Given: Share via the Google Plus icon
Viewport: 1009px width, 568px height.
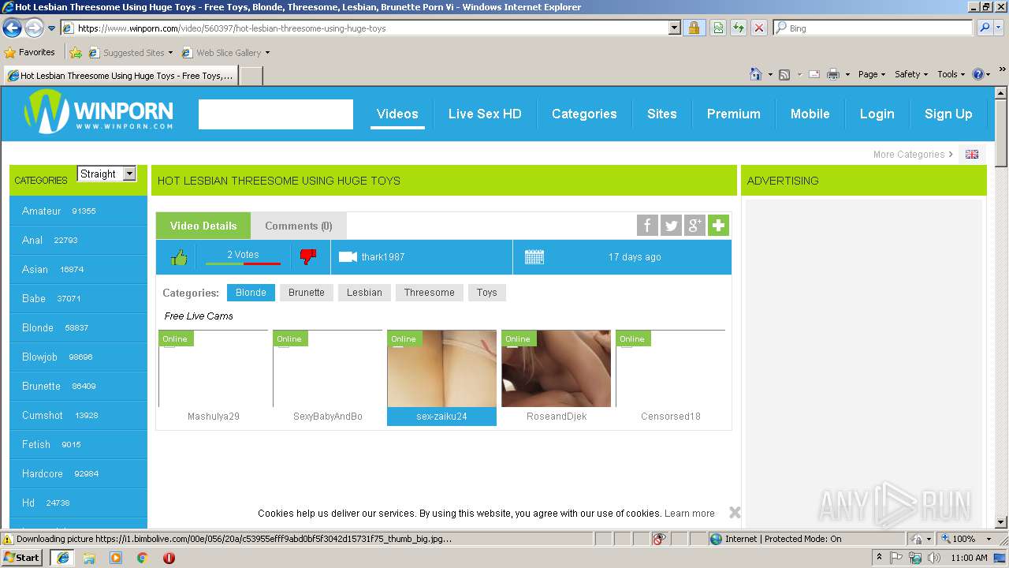Looking at the screenshot, I should pyautogui.click(x=694, y=226).
